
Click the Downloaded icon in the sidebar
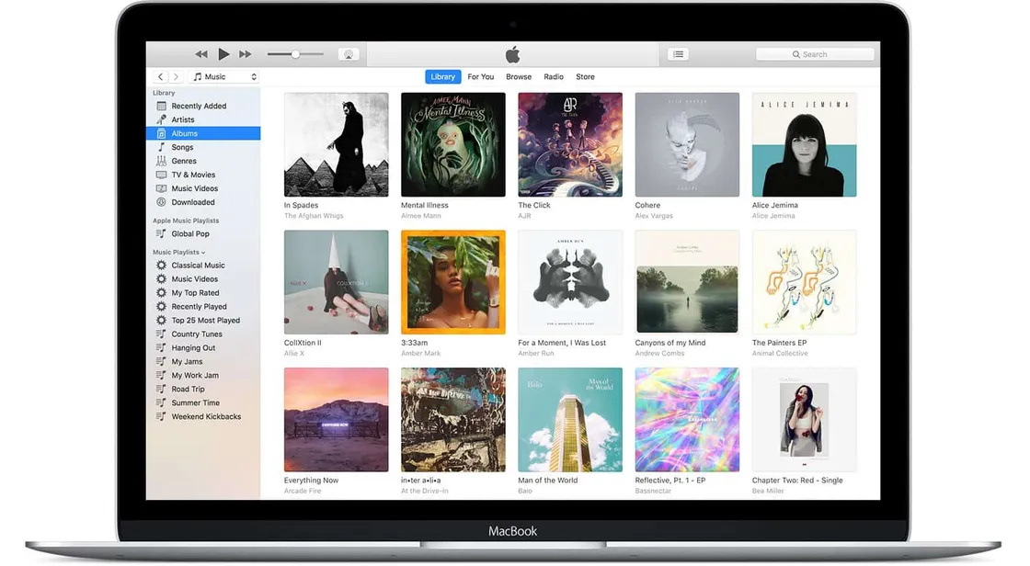click(162, 202)
